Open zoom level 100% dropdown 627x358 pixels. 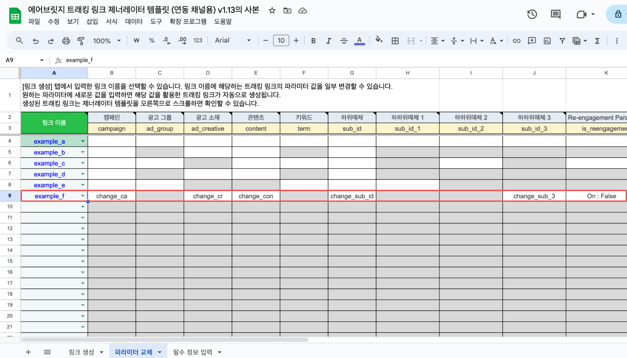(x=107, y=41)
